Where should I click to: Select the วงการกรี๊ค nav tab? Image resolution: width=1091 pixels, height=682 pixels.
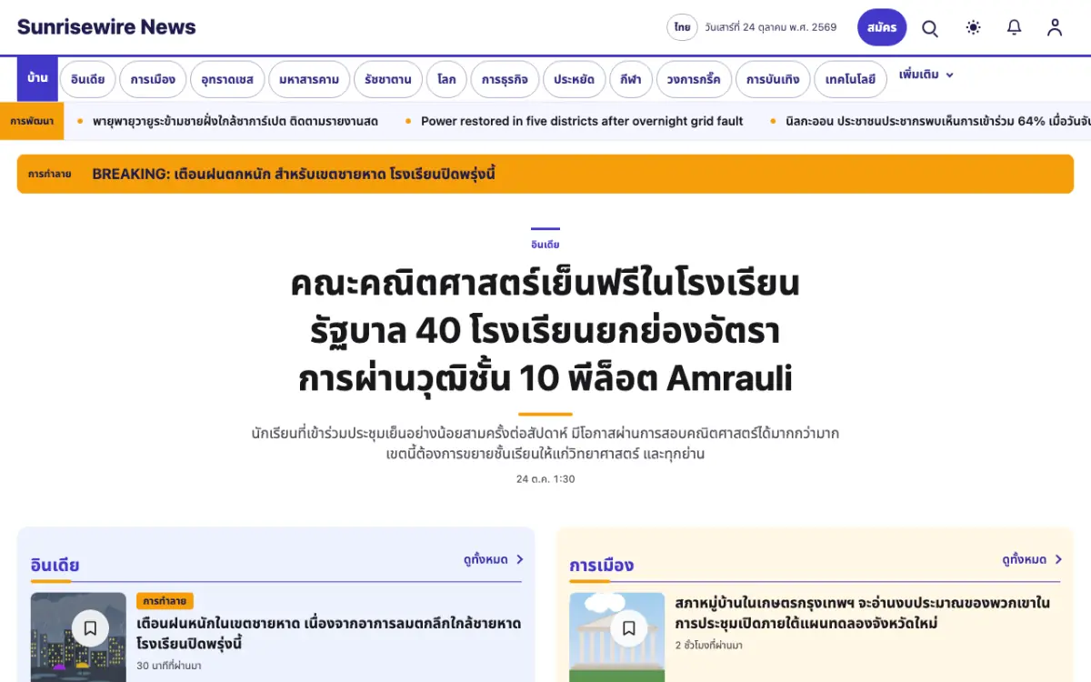[694, 79]
